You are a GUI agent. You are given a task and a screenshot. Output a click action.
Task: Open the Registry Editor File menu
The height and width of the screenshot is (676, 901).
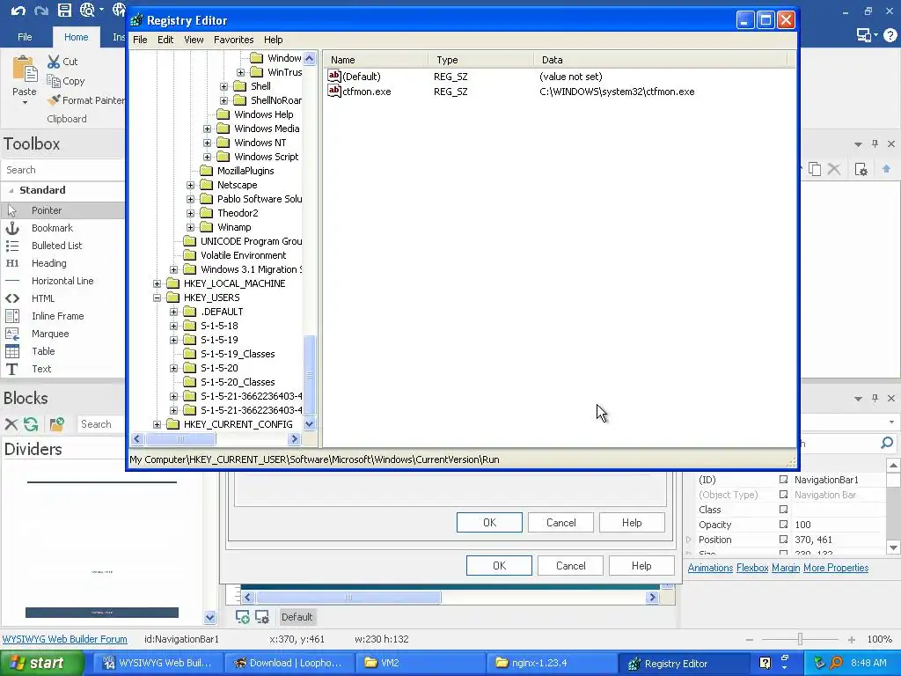(x=140, y=40)
